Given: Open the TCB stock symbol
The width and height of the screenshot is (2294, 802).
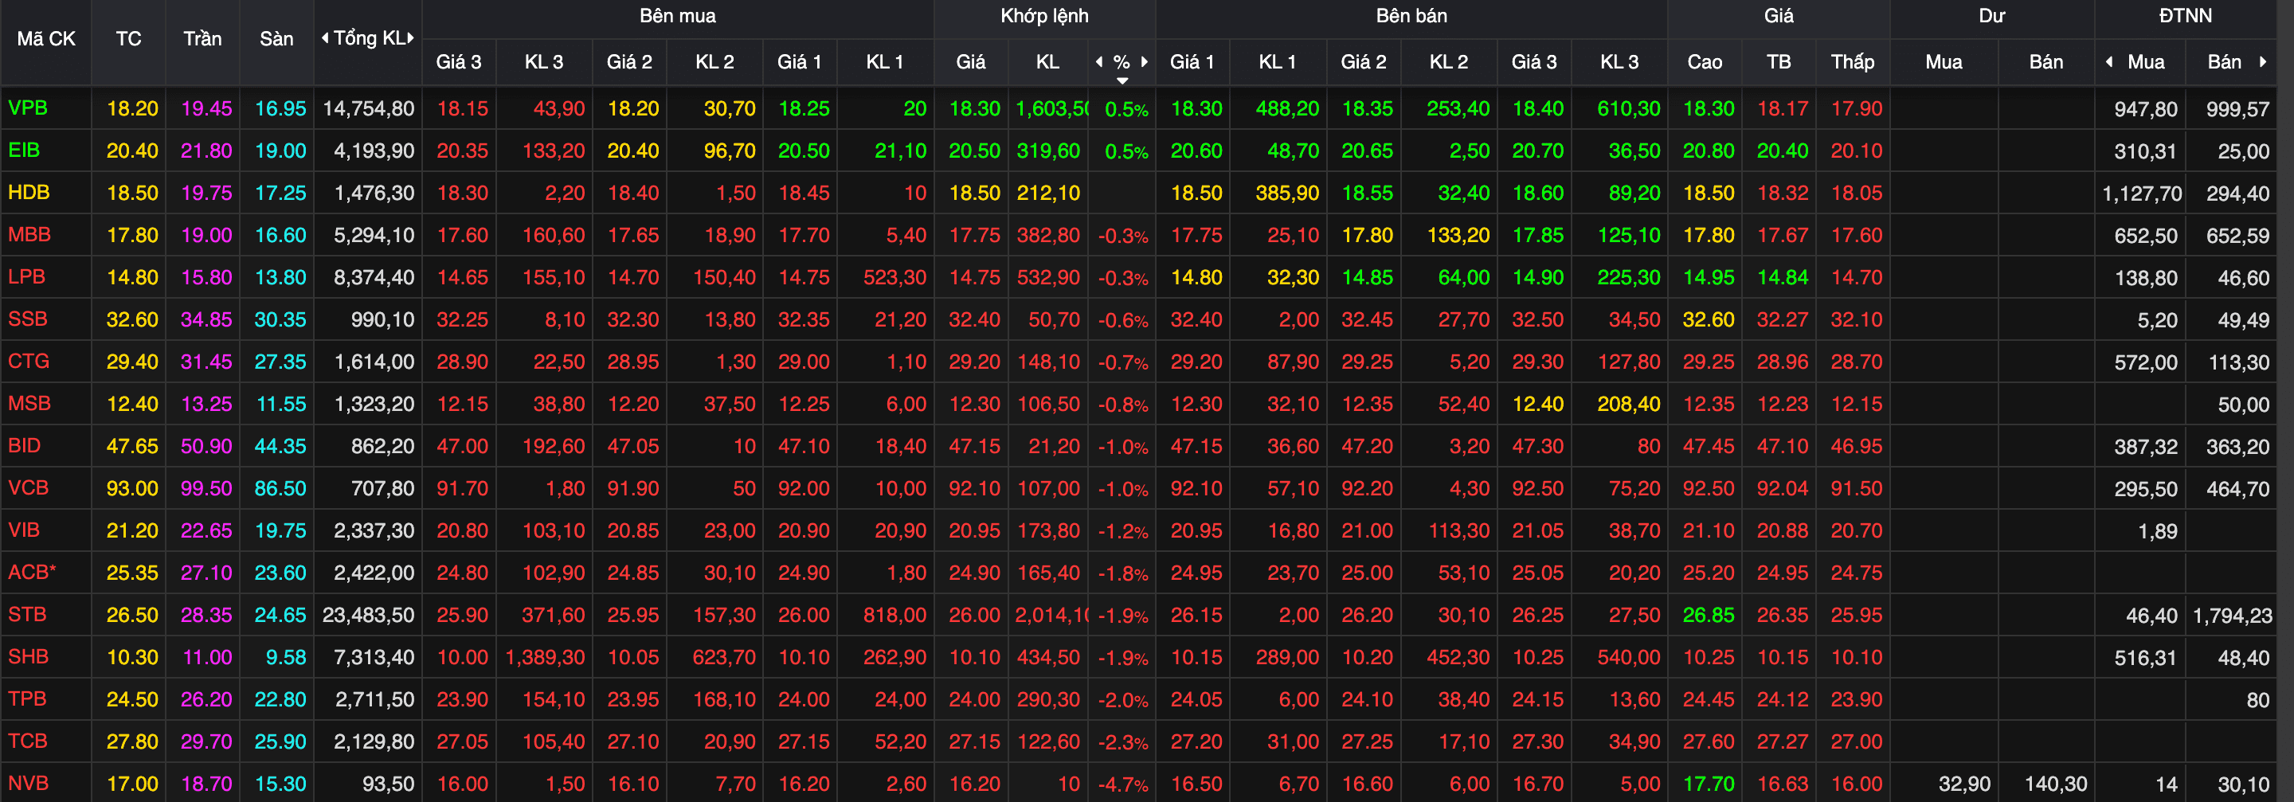Looking at the screenshot, I should [28, 741].
